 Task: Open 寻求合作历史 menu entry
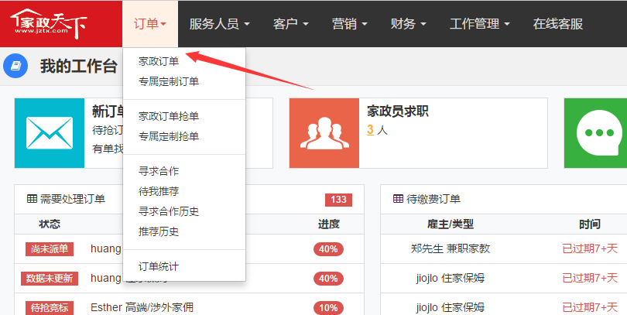(169, 211)
